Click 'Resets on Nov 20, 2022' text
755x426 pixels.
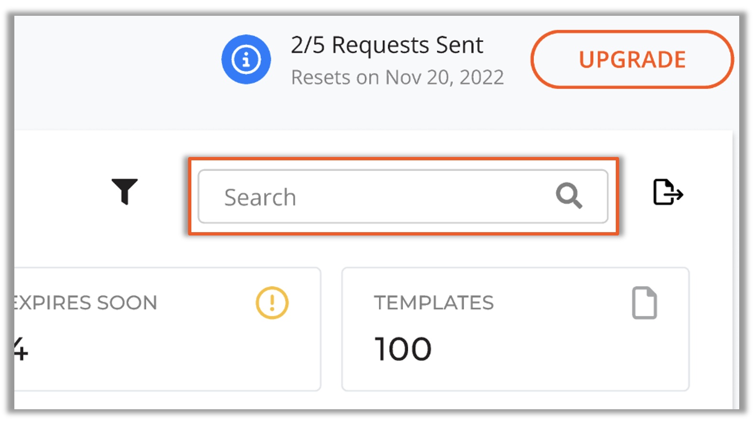[398, 77]
